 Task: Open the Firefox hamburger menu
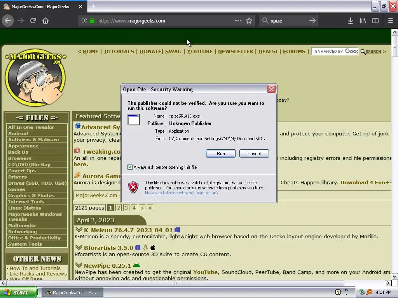[x=390, y=21]
